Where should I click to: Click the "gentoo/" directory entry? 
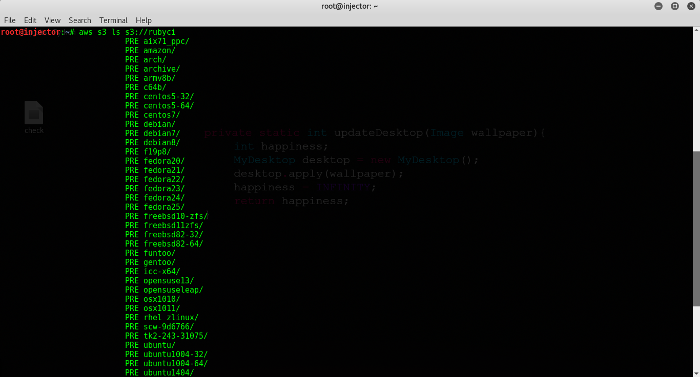[x=159, y=262]
